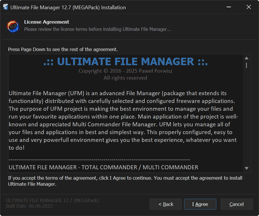Click the UFM flame logo
The width and height of the screenshot is (259, 216).
[x=13, y=26]
